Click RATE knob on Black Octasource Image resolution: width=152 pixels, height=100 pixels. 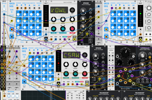coord(125,53)
